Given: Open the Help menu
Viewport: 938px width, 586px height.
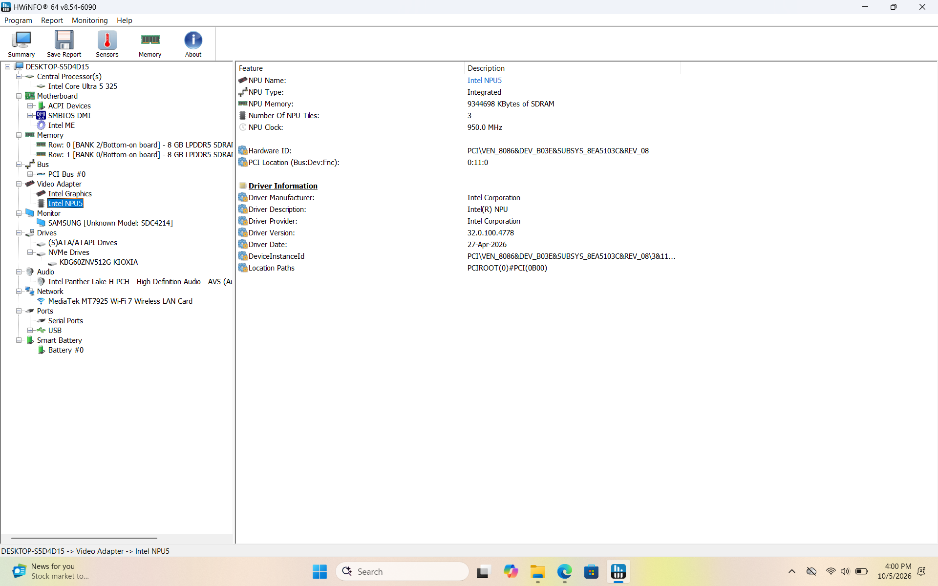Looking at the screenshot, I should pos(124,21).
